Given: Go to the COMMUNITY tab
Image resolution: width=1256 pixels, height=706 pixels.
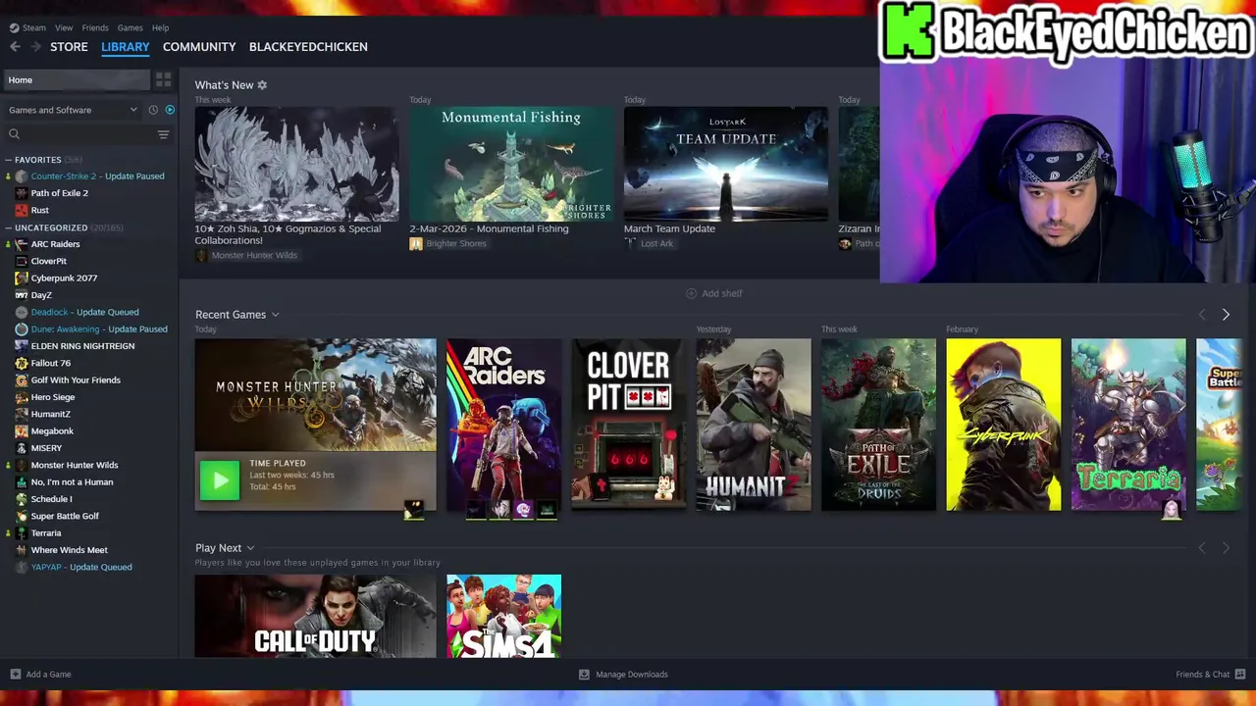Looking at the screenshot, I should (x=199, y=47).
